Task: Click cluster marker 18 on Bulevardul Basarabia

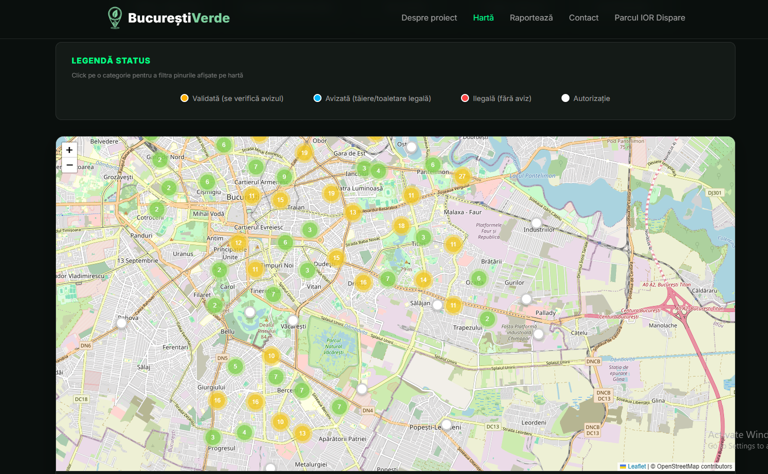Action: tap(401, 225)
